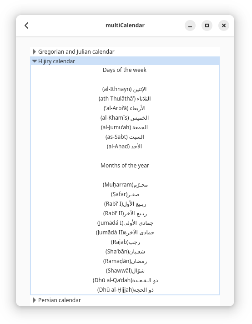Select the Hijiry calendar row label
252x324 pixels.
point(56,61)
